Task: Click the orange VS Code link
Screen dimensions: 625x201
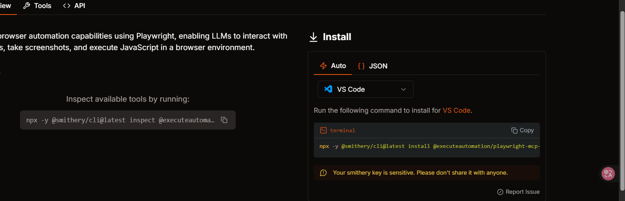Action: tap(456, 110)
